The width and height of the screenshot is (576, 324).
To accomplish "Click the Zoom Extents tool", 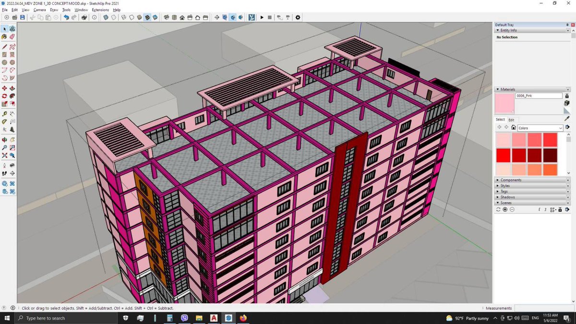I will tap(4, 155).
